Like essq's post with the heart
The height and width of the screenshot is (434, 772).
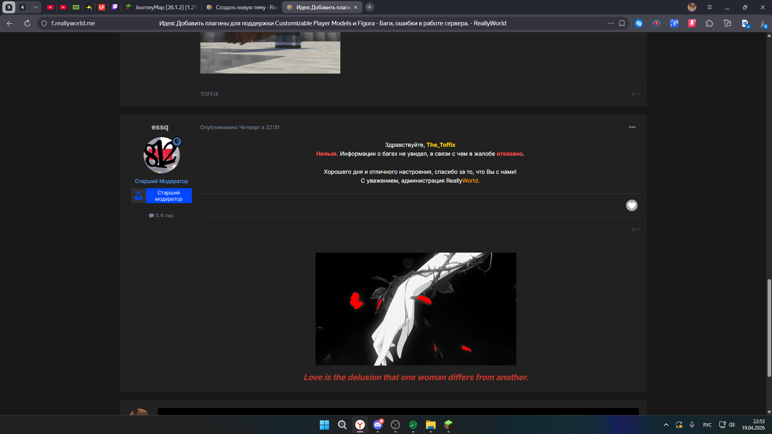pos(632,206)
